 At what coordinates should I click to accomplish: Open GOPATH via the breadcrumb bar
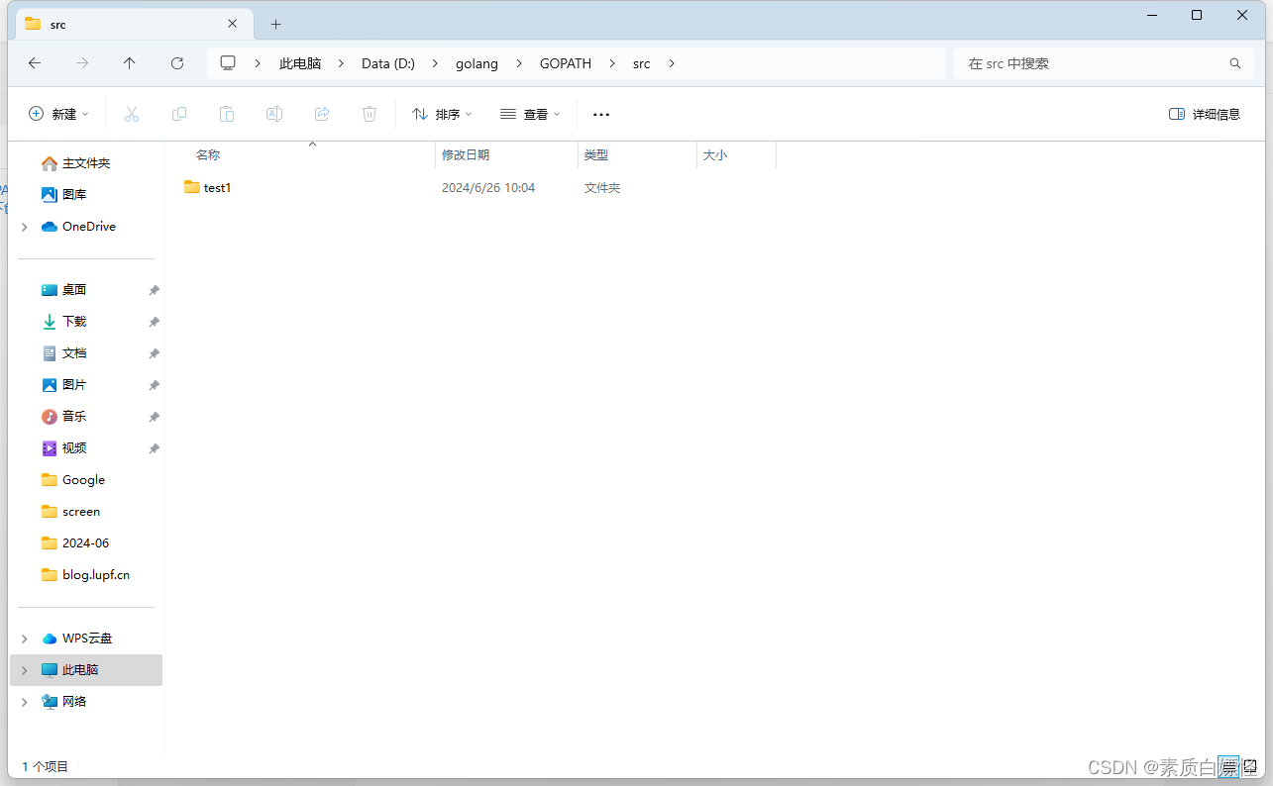[565, 62]
